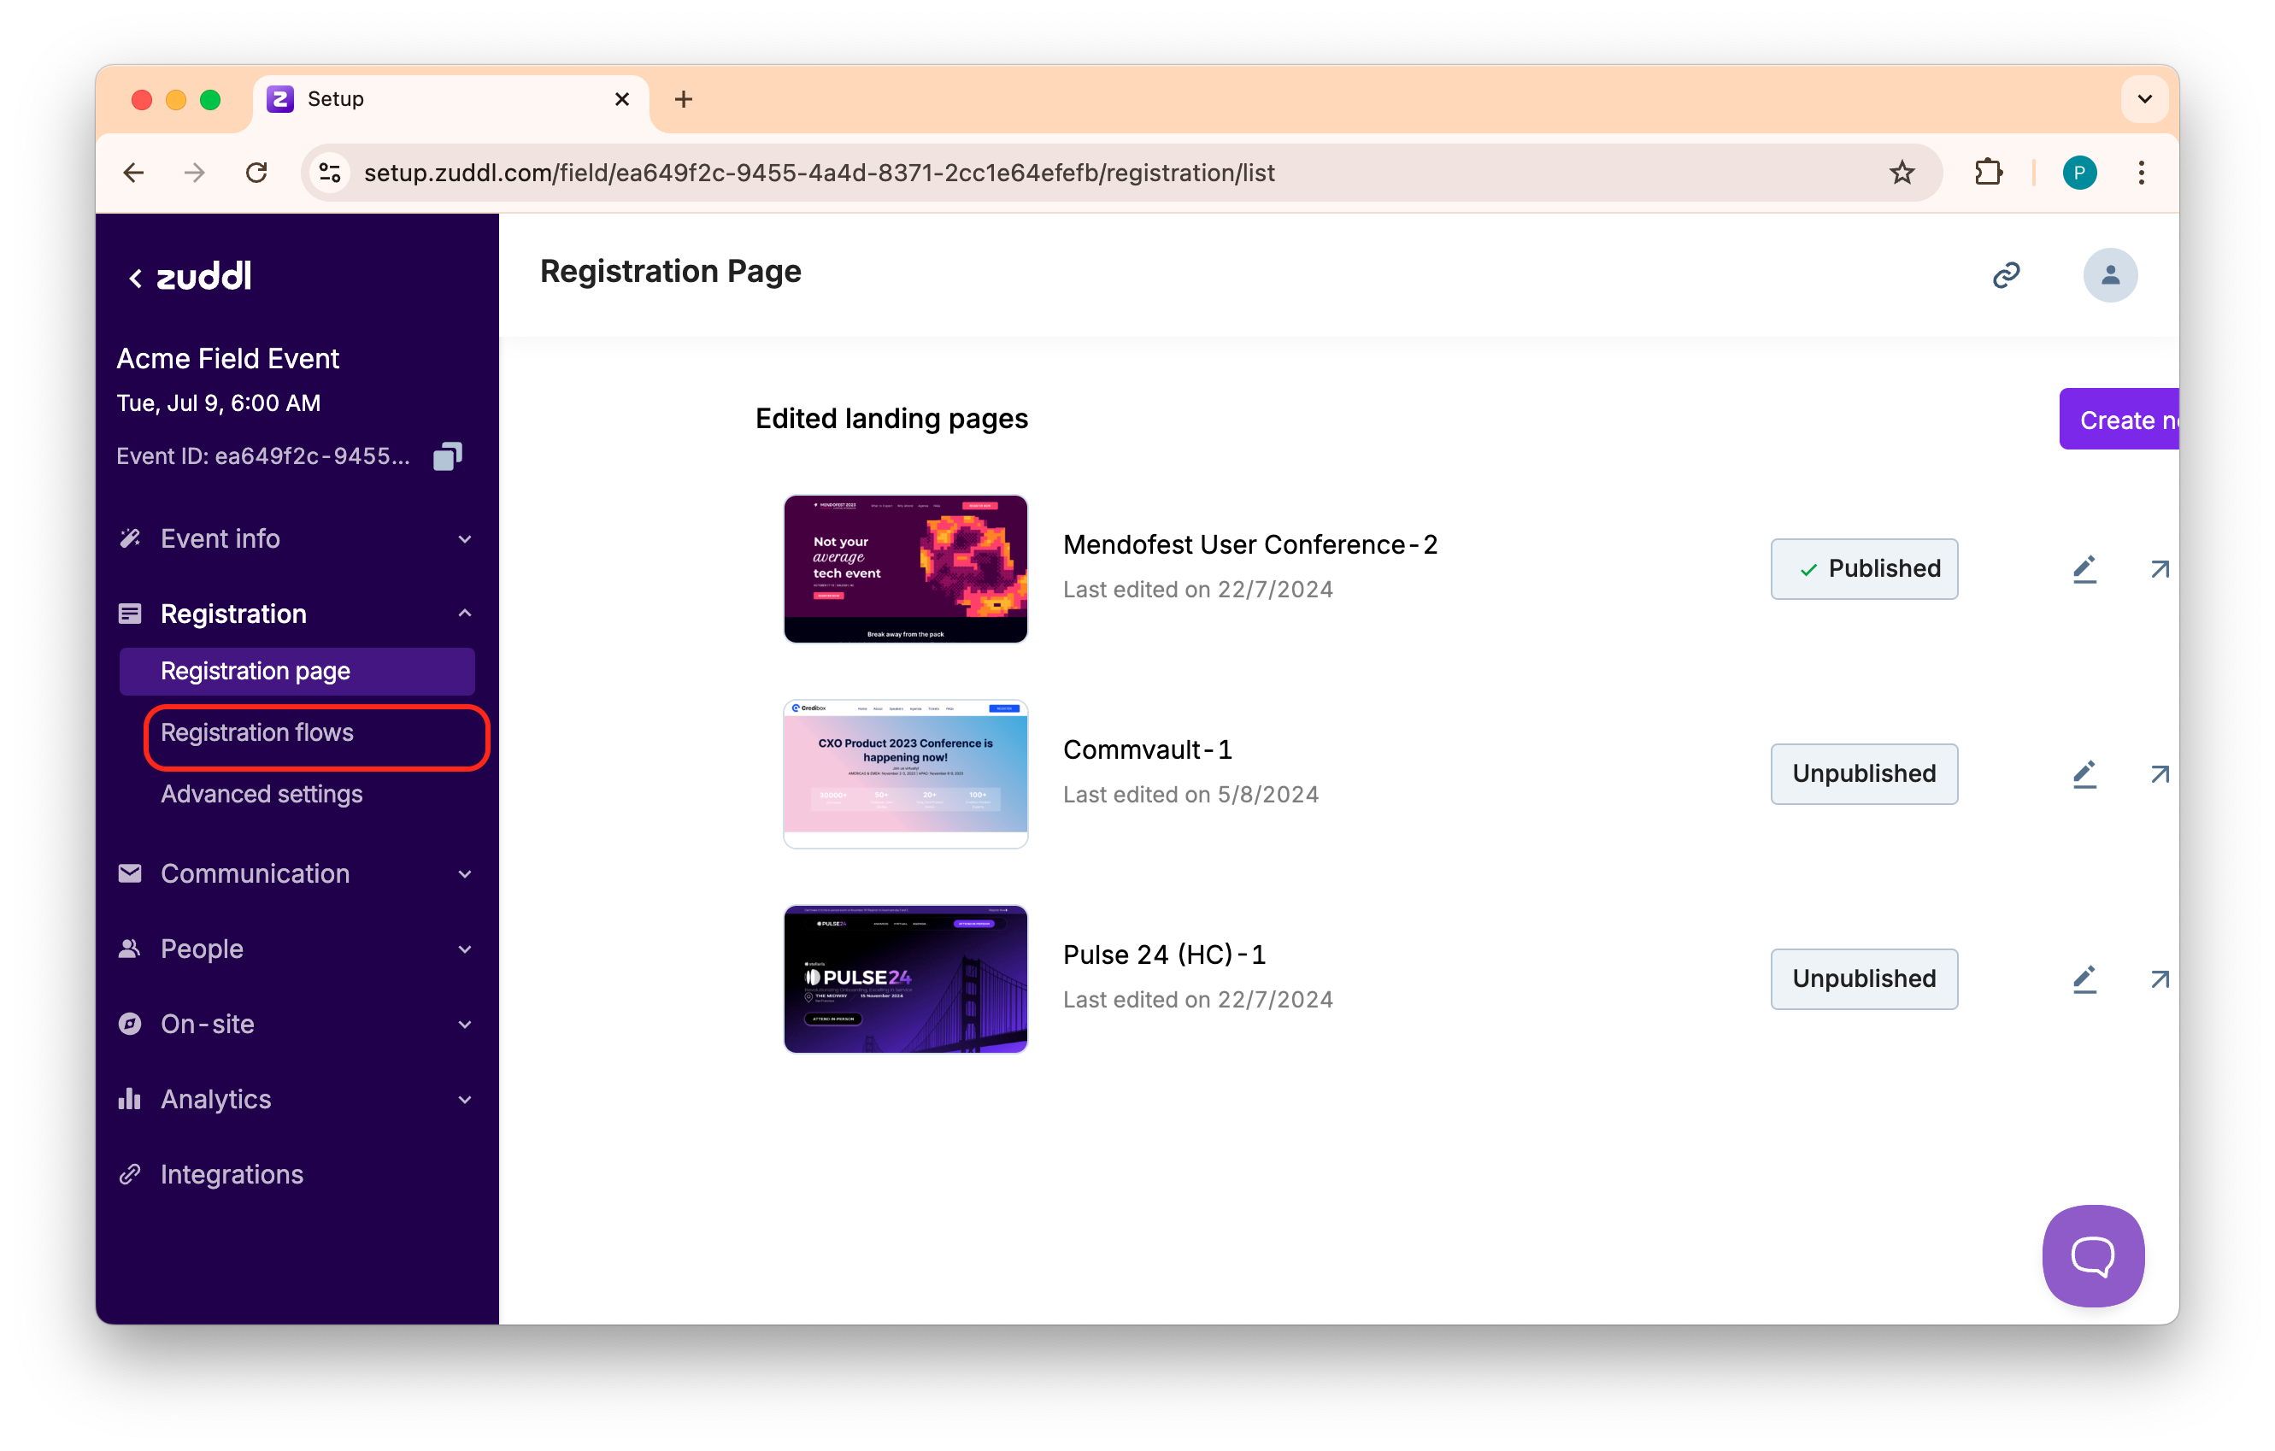
Task: Open the Pulse 24 landing page thumbnail
Action: click(x=905, y=978)
